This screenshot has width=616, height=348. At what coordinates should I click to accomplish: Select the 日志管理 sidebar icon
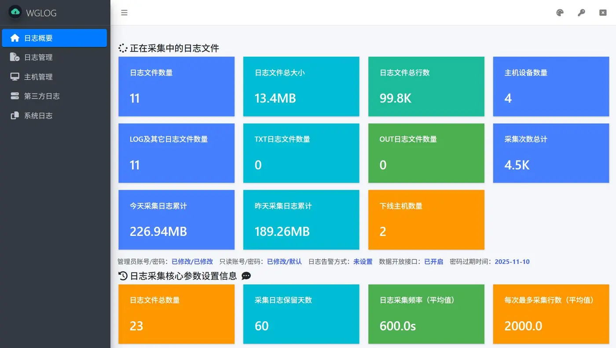click(x=14, y=57)
